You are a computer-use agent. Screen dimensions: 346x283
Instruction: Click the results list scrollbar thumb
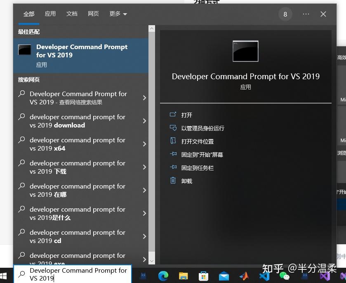152,141
